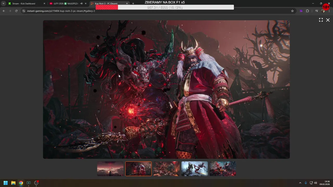Open Google Chrome from taskbar
The height and width of the screenshot is (187, 333).
[21, 183]
